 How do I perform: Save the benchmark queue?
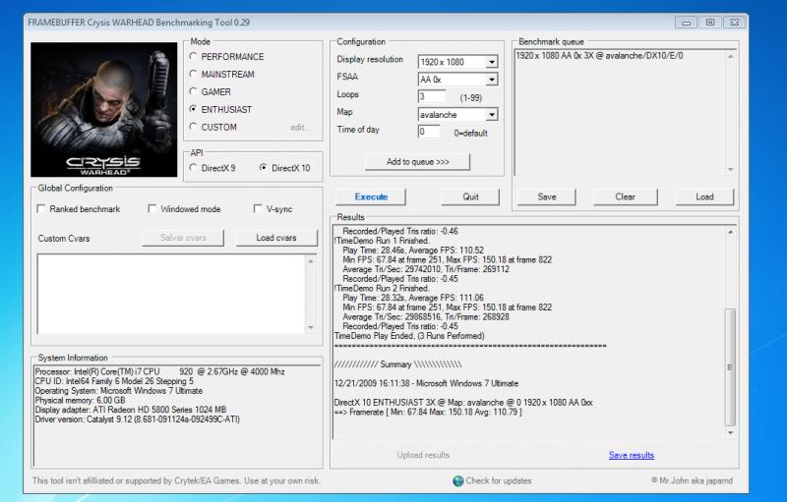(547, 196)
